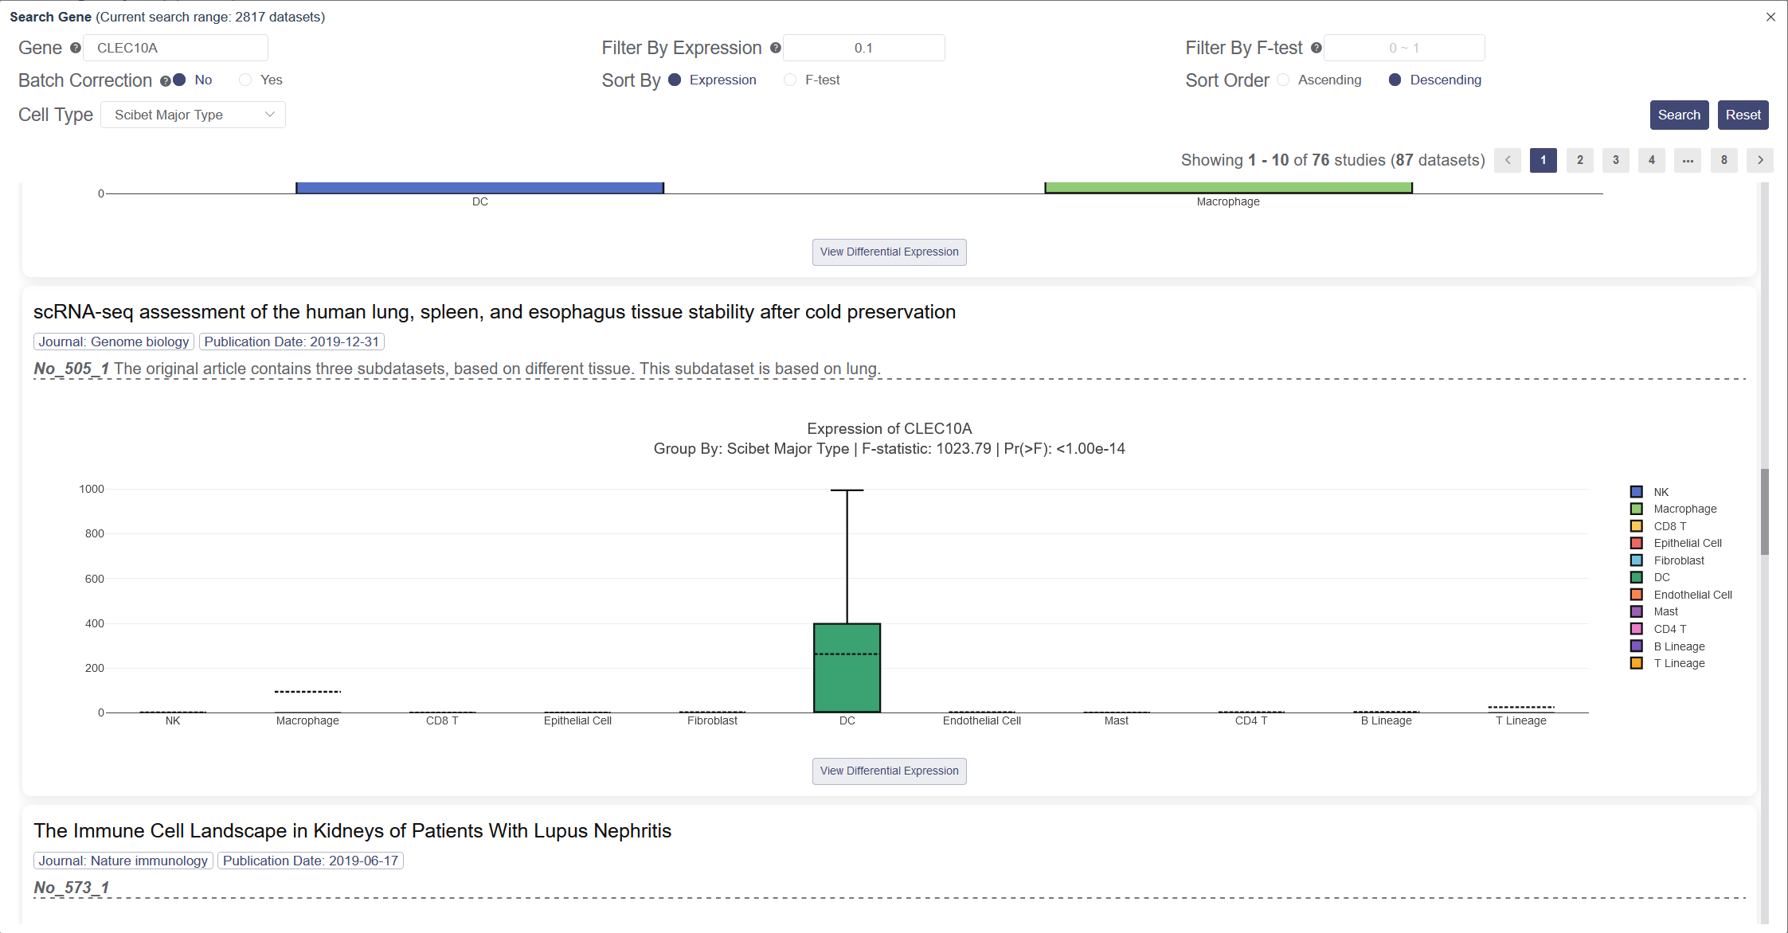Click the previous page arrow
The width and height of the screenshot is (1788, 933).
click(x=1508, y=160)
